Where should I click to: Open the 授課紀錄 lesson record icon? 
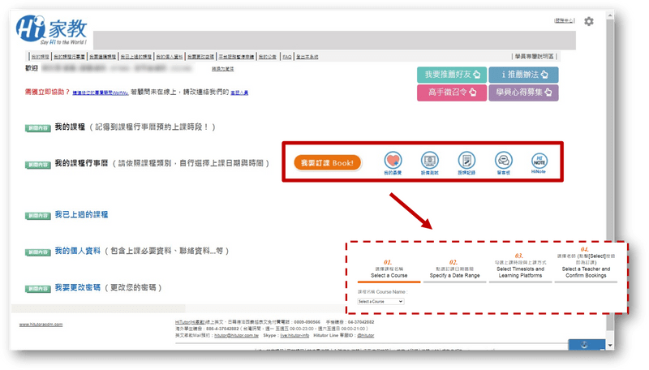[466, 161]
